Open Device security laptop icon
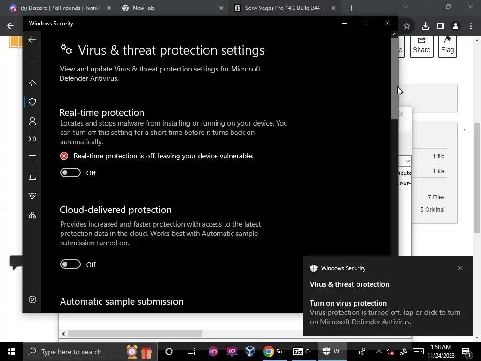 click(32, 177)
